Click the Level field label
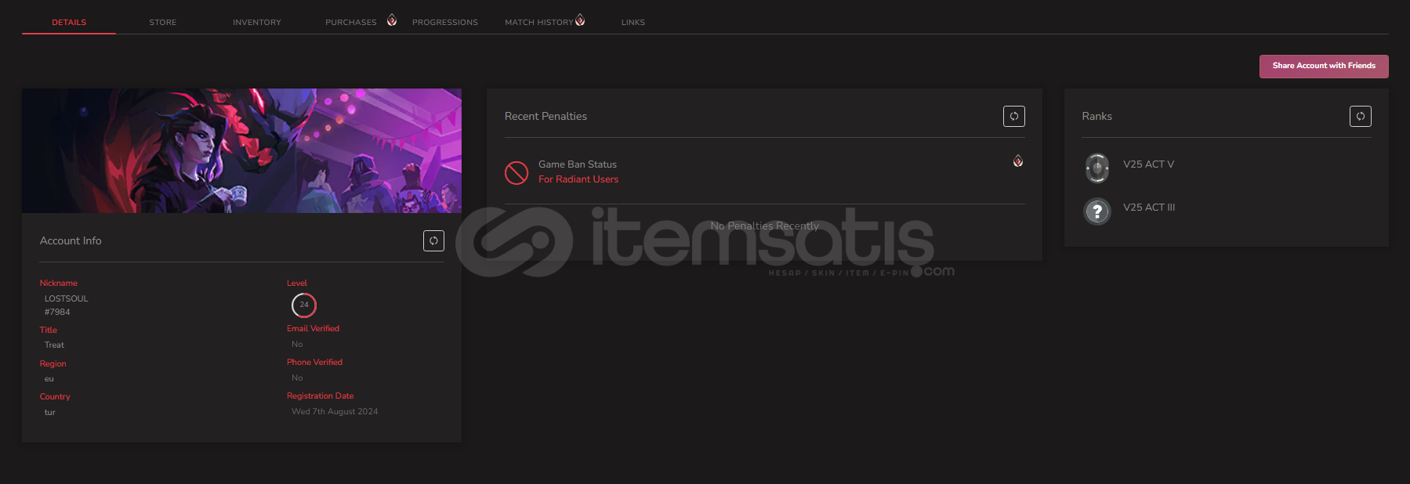 pos(297,283)
